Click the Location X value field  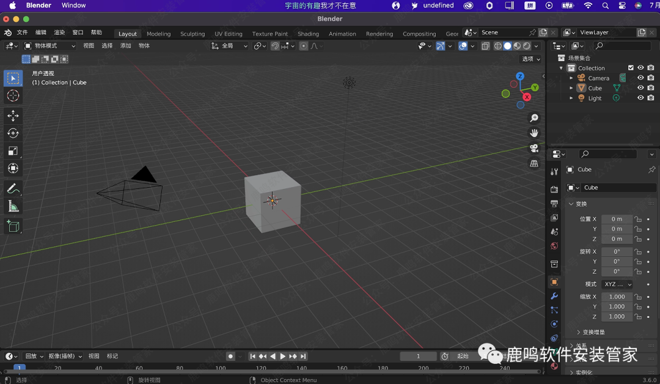click(616, 219)
